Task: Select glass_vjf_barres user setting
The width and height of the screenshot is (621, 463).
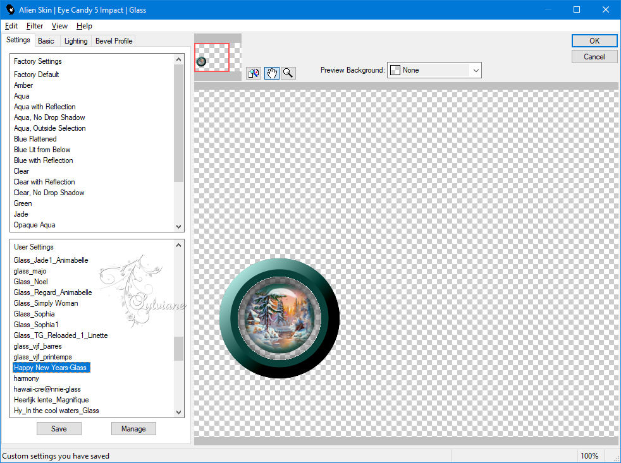Action: (x=37, y=346)
